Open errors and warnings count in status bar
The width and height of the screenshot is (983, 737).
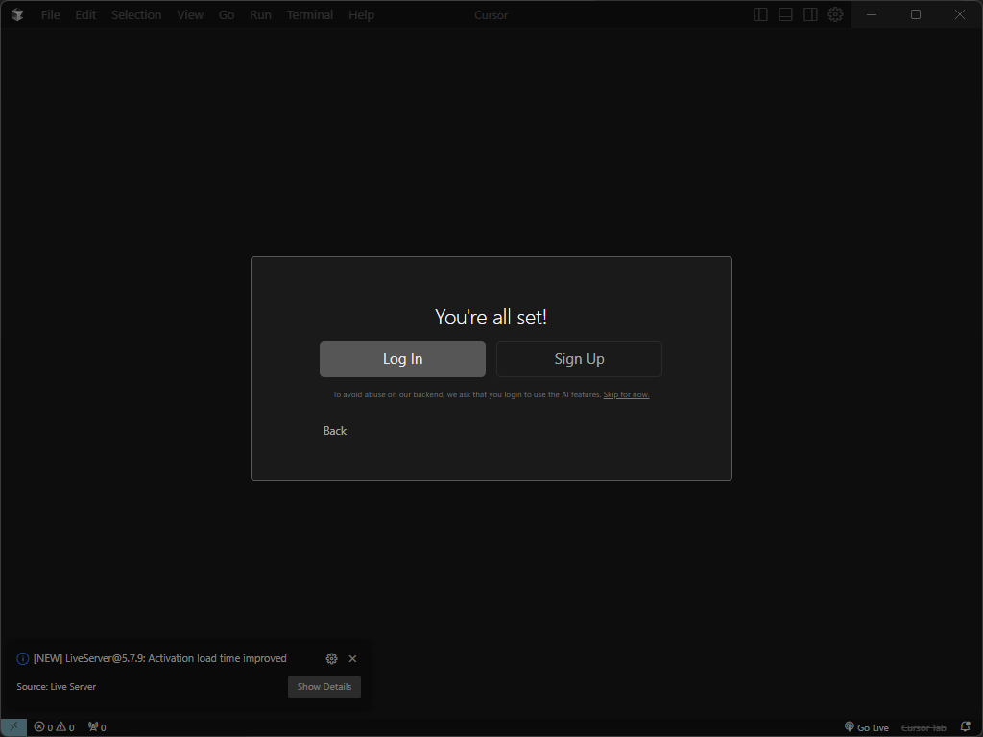click(x=54, y=727)
